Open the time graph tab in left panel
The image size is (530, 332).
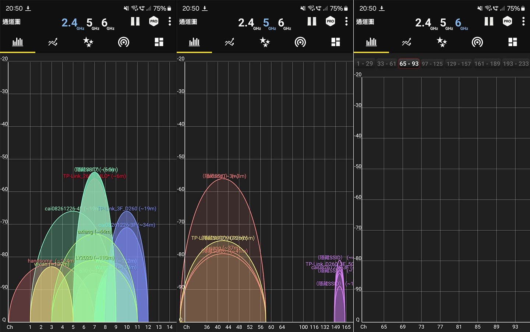(x=53, y=42)
